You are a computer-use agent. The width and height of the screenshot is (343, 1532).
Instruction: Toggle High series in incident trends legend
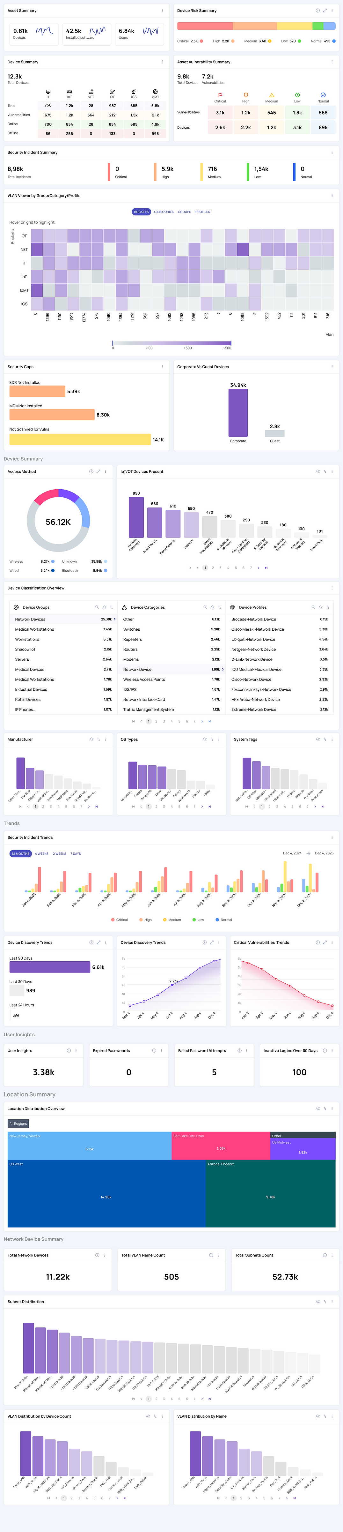[145, 920]
